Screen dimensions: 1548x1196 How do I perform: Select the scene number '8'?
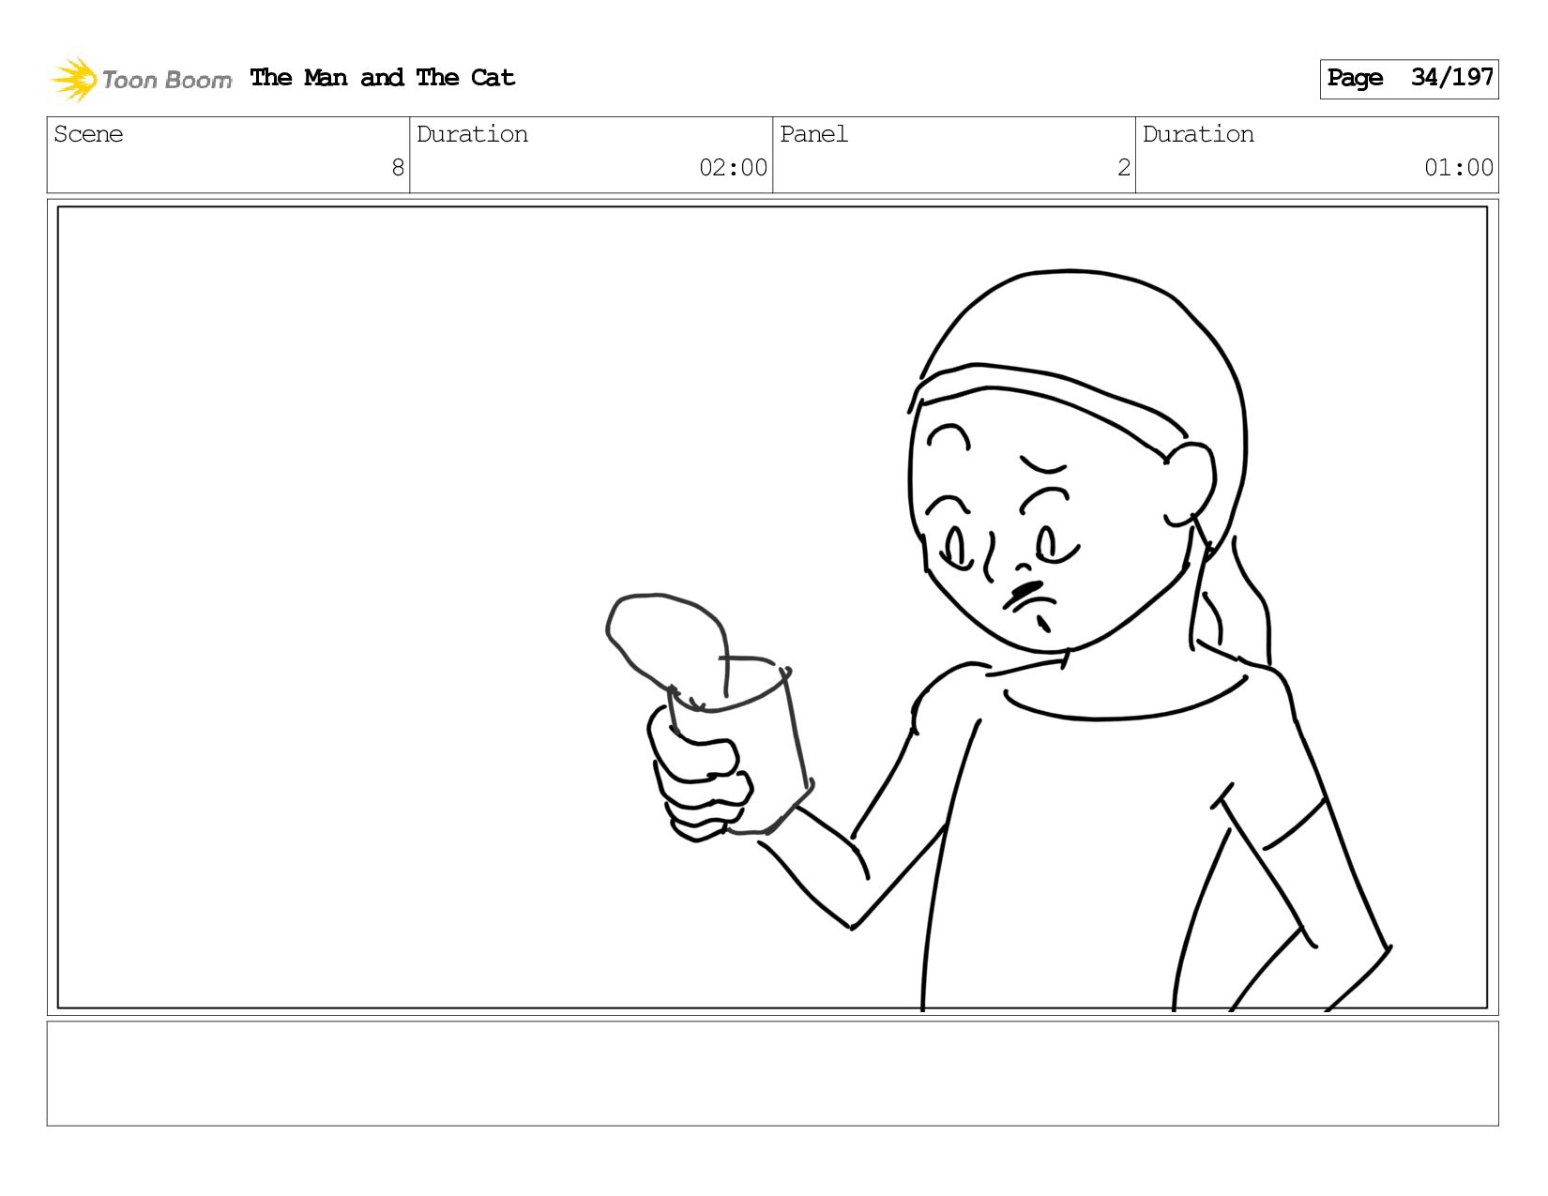398,168
